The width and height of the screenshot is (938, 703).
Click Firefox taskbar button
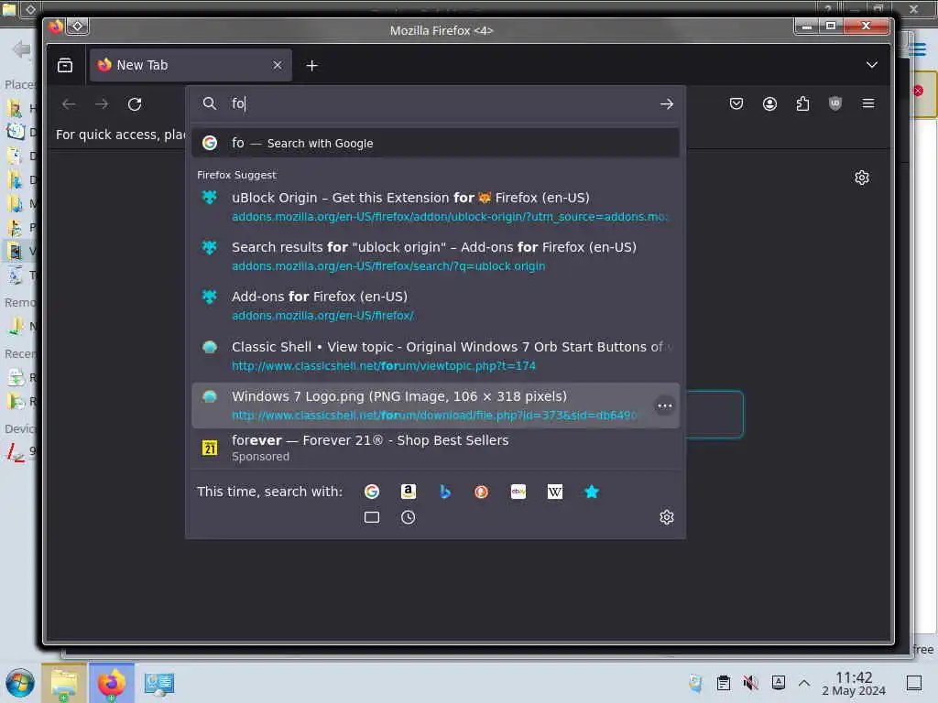tap(111, 683)
